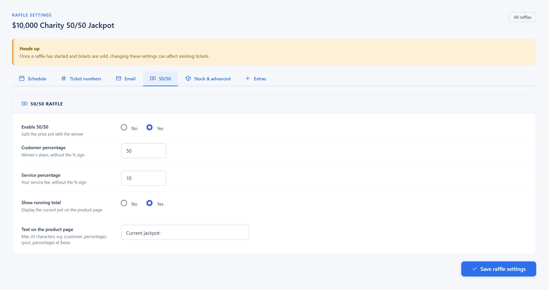Click the product page text input
549x290 pixels.
(185, 232)
